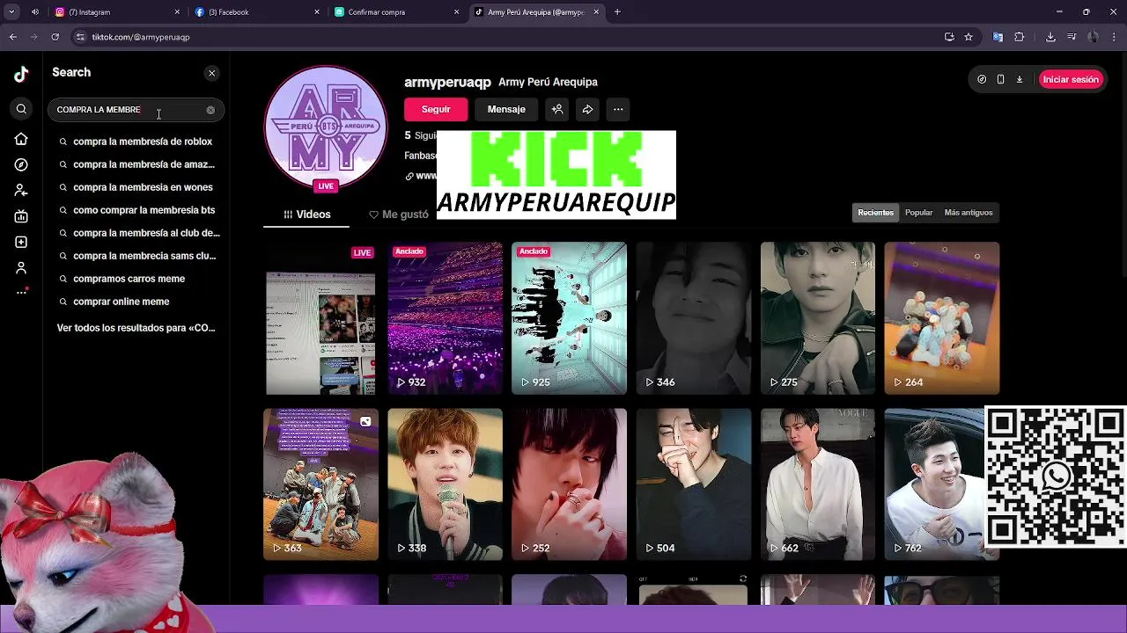Switch to the Facebook browser tab
Image resolution: width=1127 pixels, height=633 pixels.
tap(255, 12)
